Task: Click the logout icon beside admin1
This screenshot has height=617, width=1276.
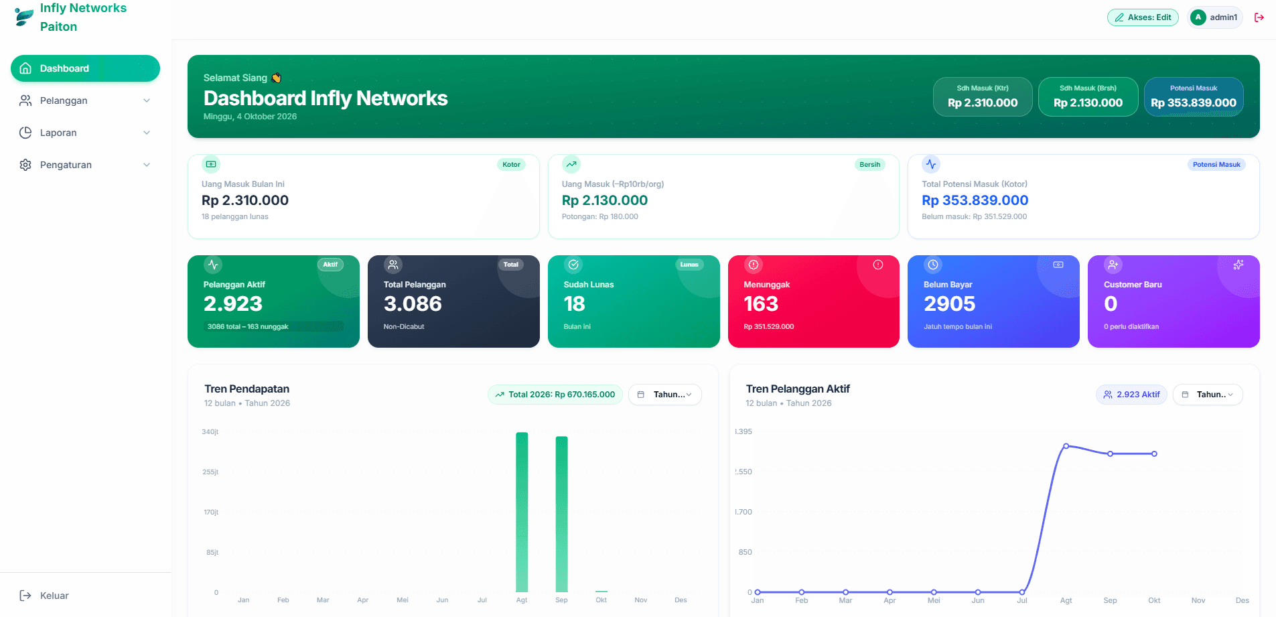Action: pyautogui.click(x=1259, y=17)
